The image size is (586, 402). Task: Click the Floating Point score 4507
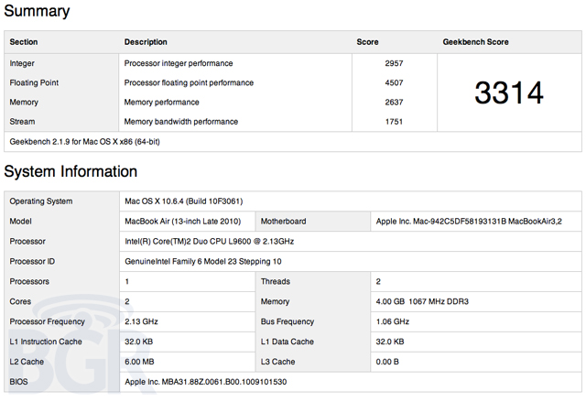tap(394, 82)
